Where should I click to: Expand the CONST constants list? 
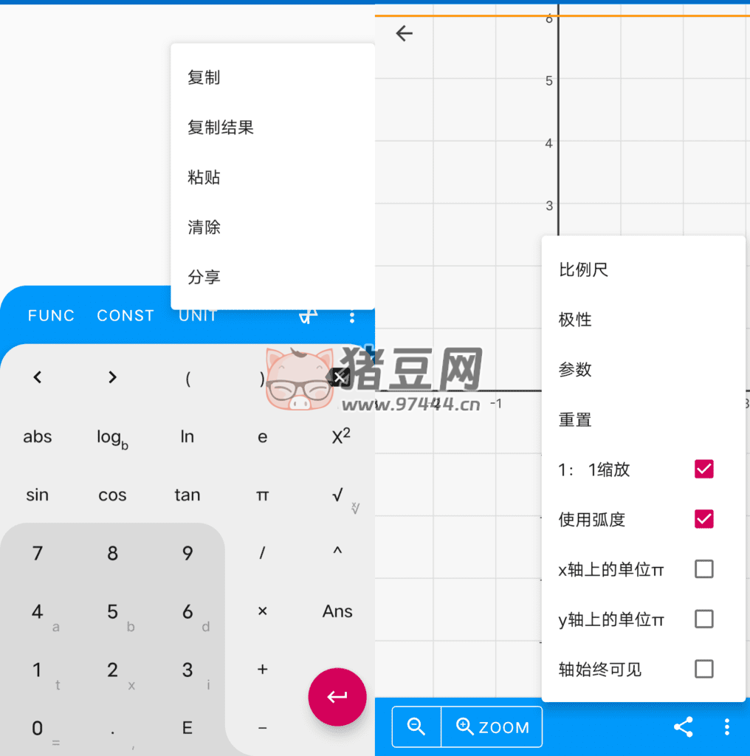click(x=125, y=316)
